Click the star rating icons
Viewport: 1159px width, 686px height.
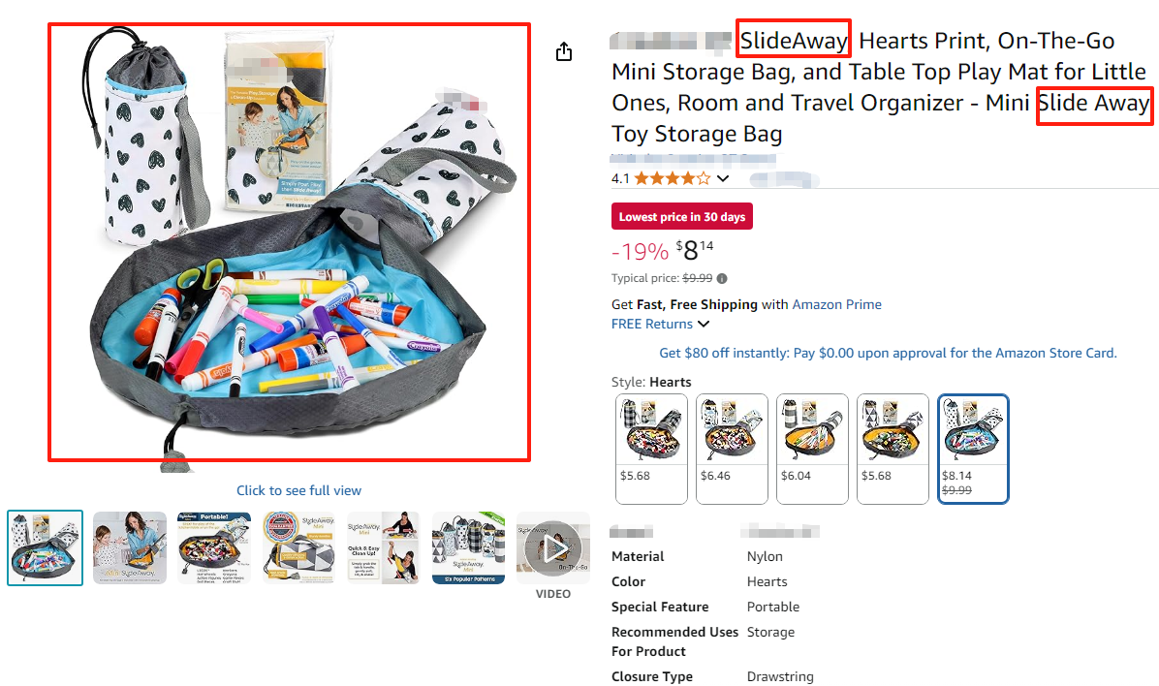pos(673,178)
